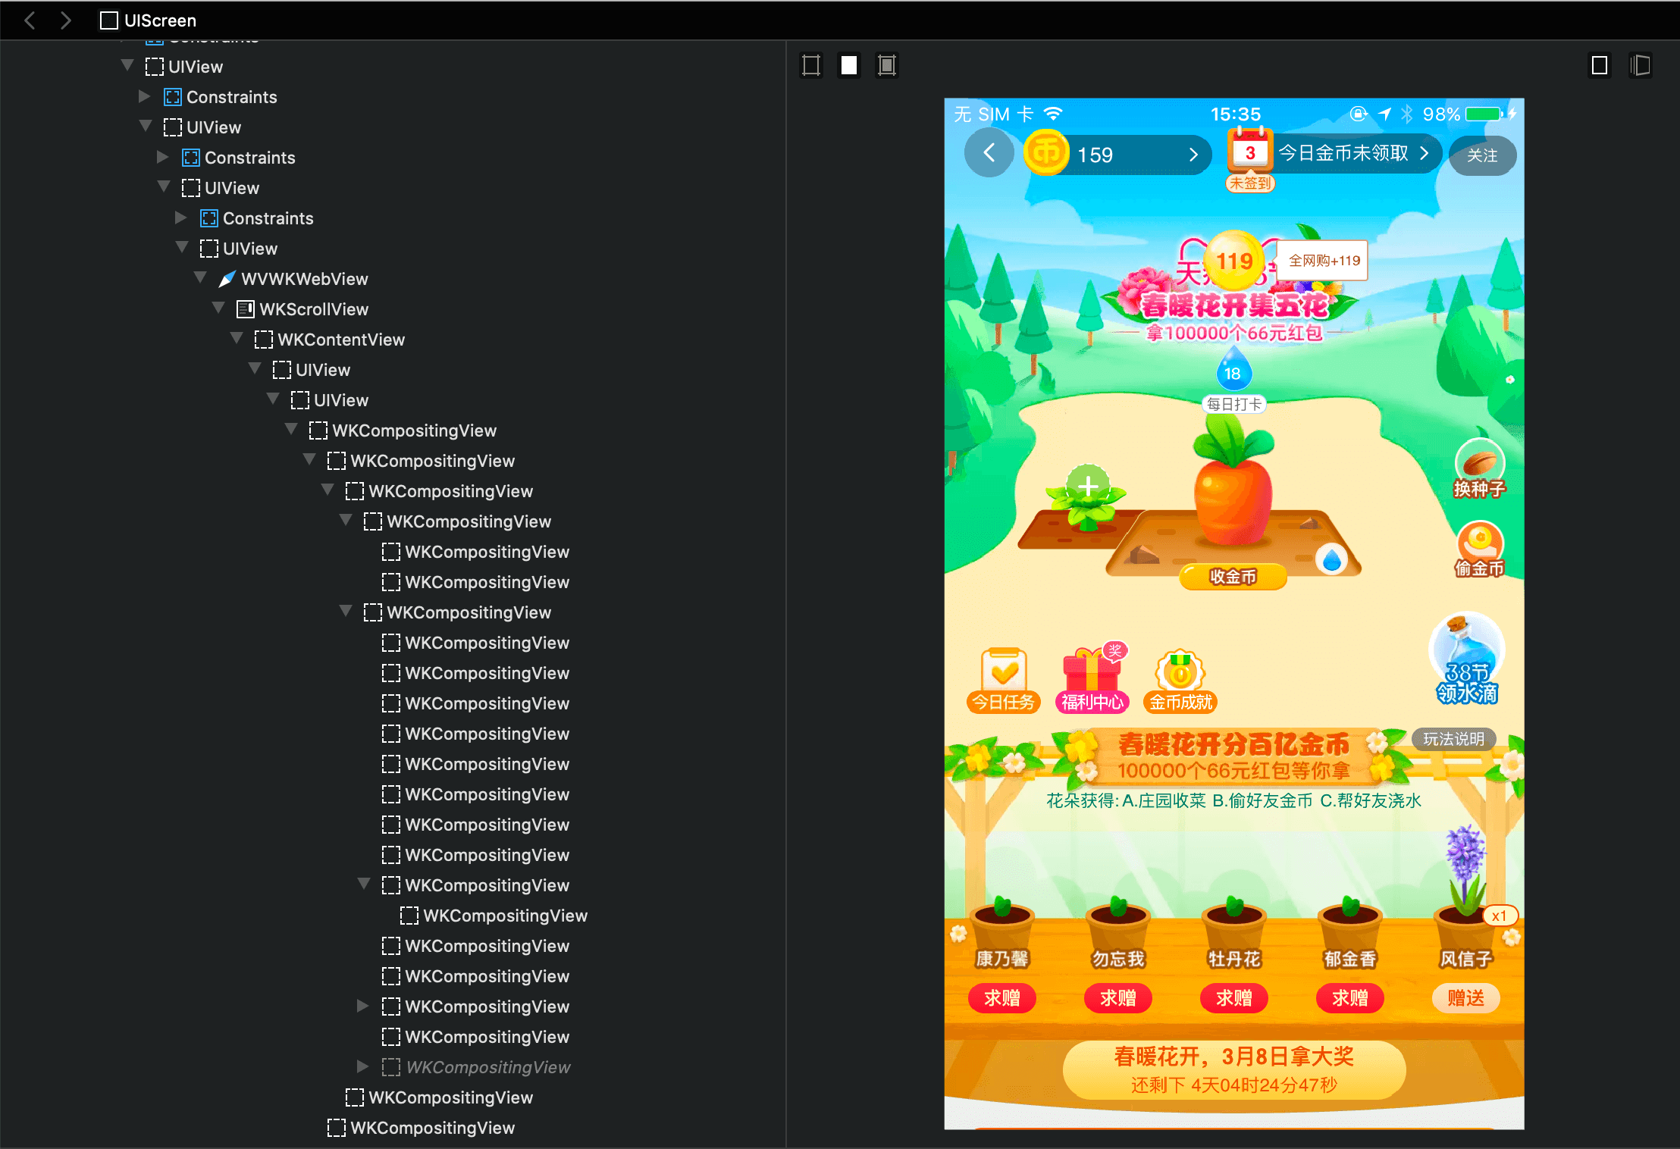Image resolution: width=1680 pixels, height=1149 pixels.
Task: Tap the 玩法说明 rules tab
Action: point(1453,739)
